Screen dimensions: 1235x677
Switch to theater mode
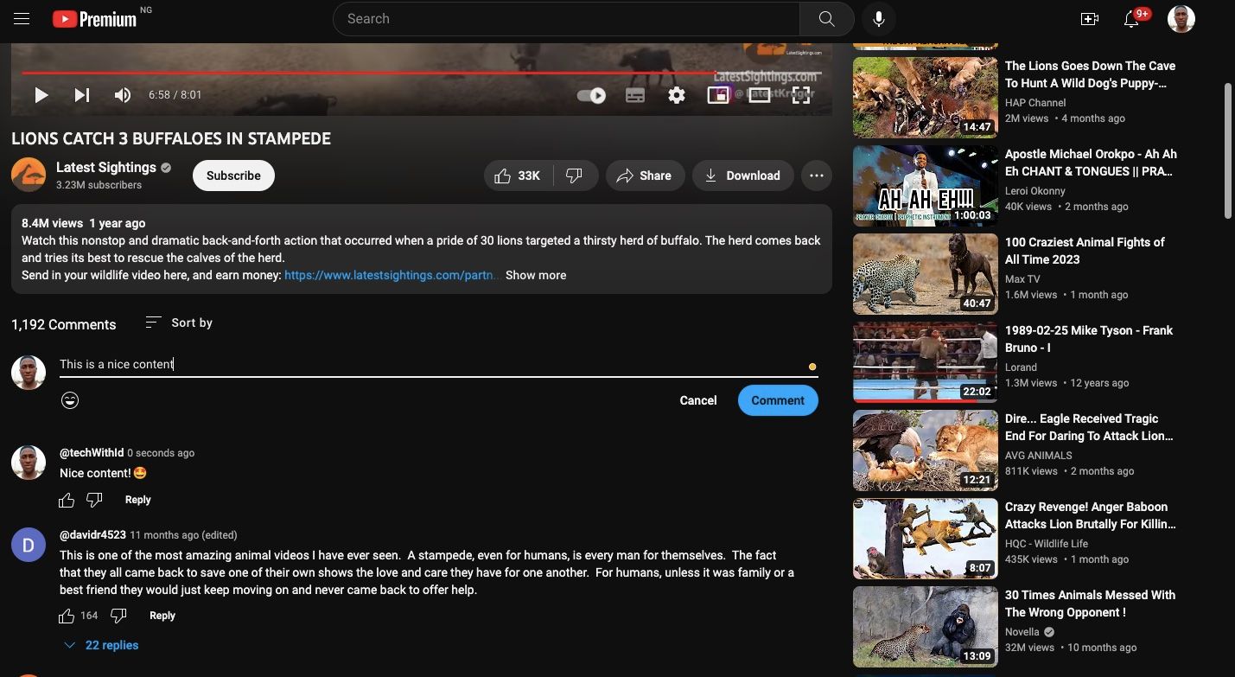(759, 95)
